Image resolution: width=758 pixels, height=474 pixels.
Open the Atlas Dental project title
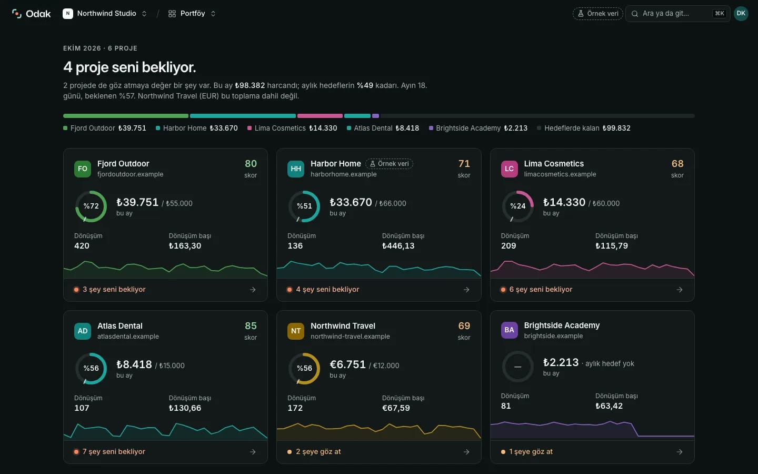[120, 326]
